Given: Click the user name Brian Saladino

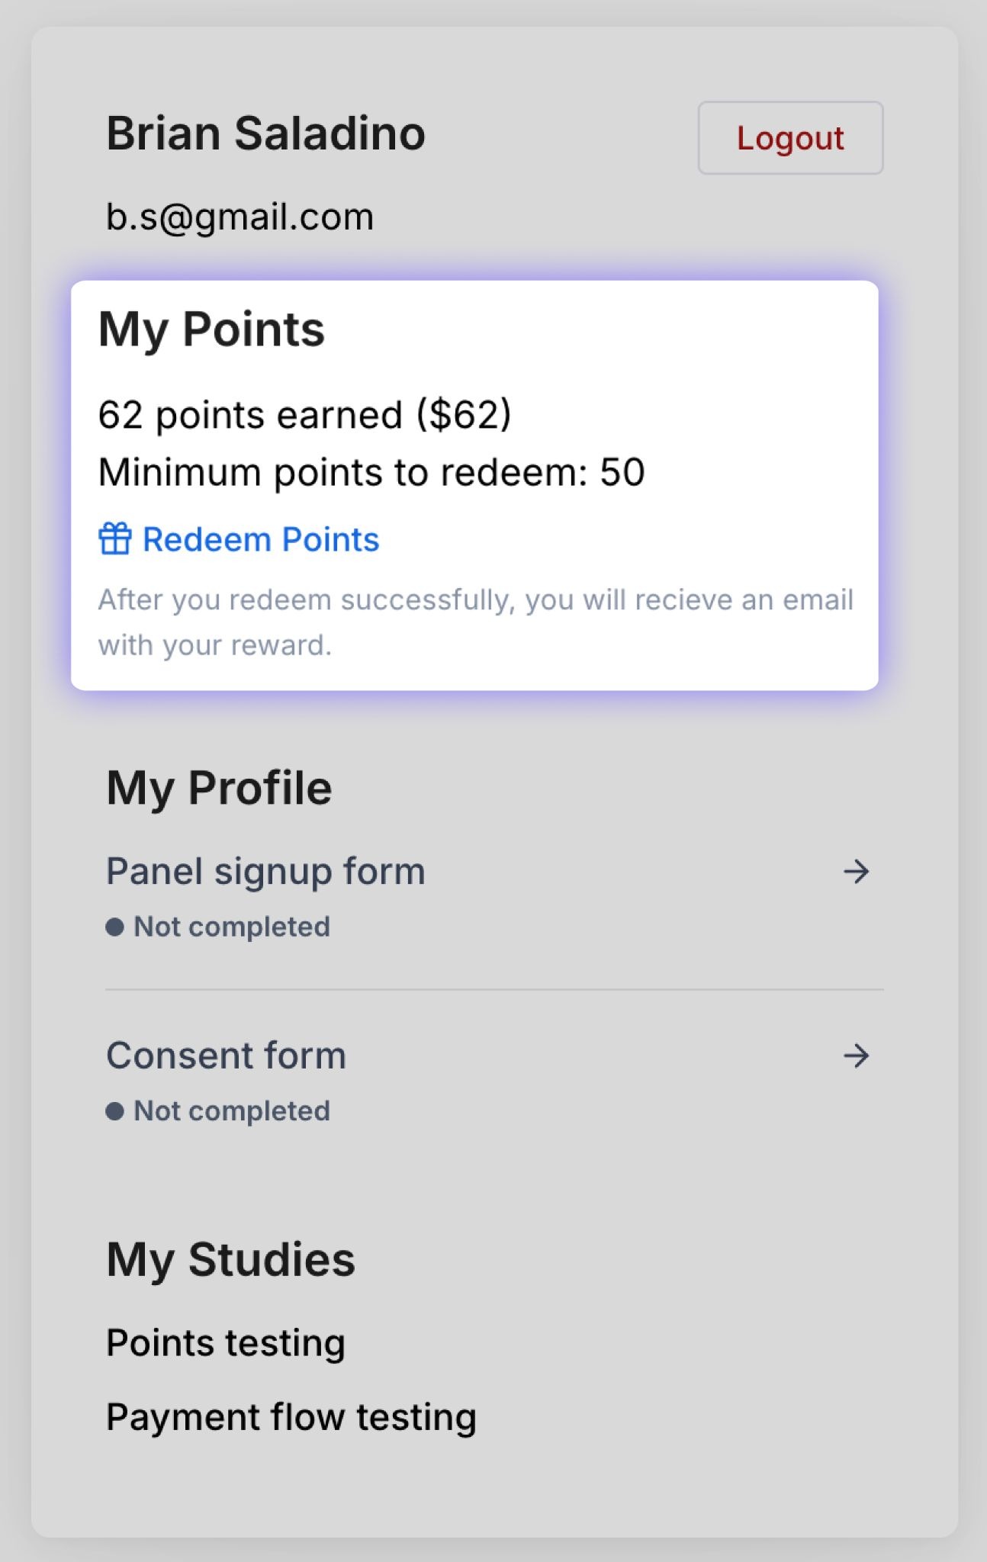Looking at the screenshot, I should pyautogui.click(x=265, y=133).
